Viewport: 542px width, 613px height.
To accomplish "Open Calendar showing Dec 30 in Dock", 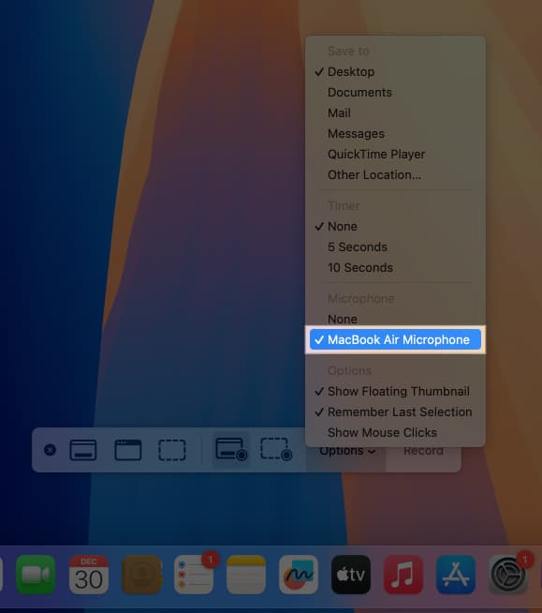I will tap(89, 575).
